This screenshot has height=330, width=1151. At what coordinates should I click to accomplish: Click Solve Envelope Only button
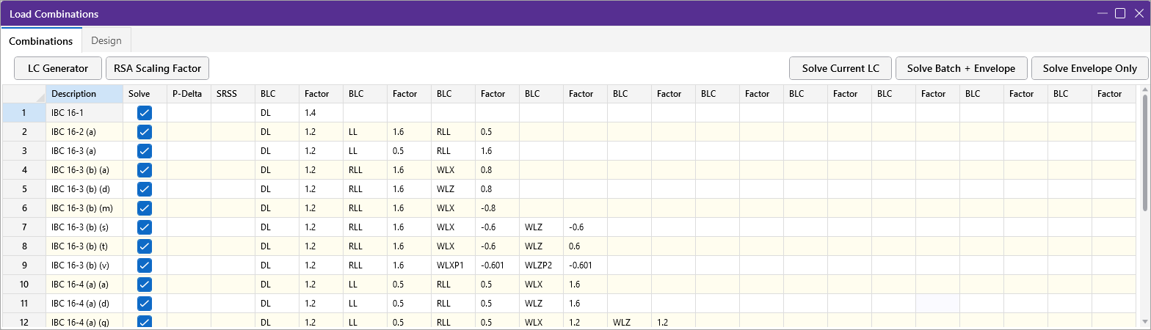point(1089,68)
